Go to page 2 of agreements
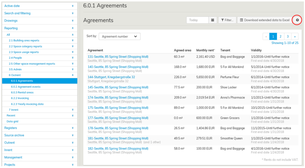Viewport: 305px width, 168px height. coord(280,36)
